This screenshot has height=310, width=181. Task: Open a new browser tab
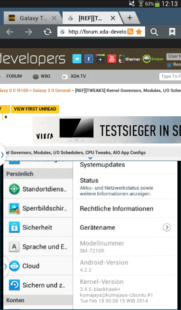[130, 18]
